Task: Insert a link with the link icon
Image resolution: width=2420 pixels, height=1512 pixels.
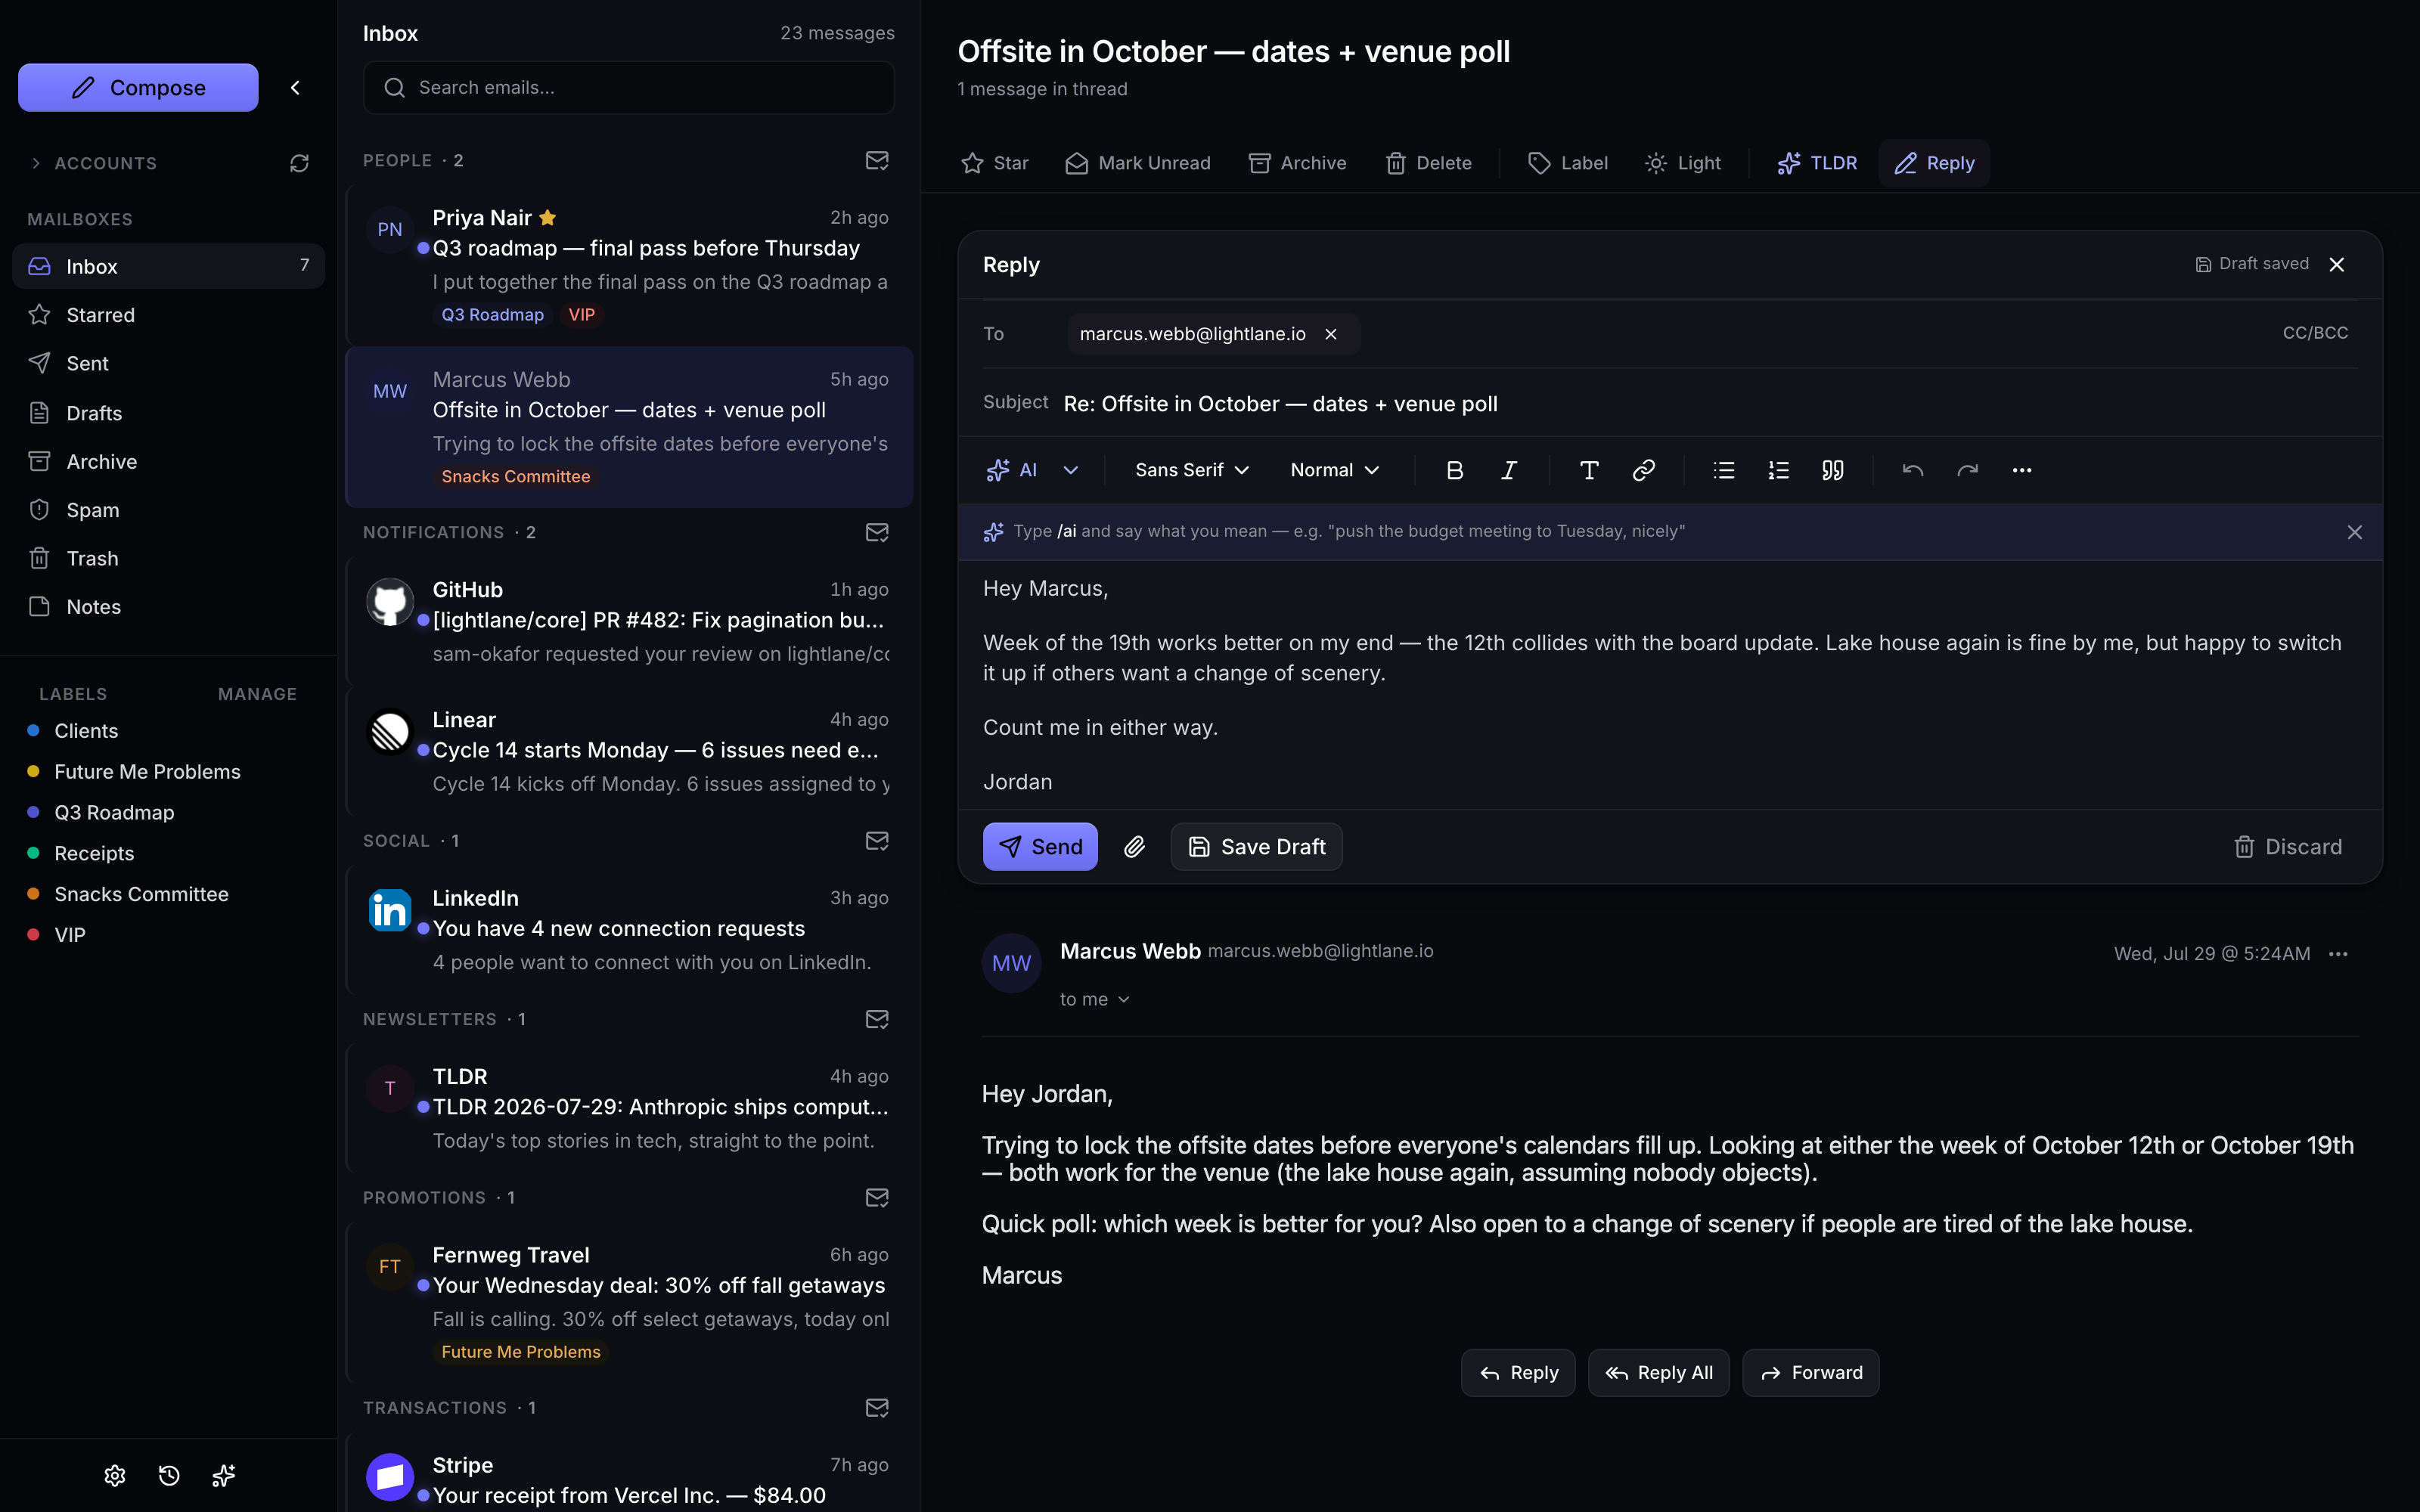Action: click(x=1643, y=470)
